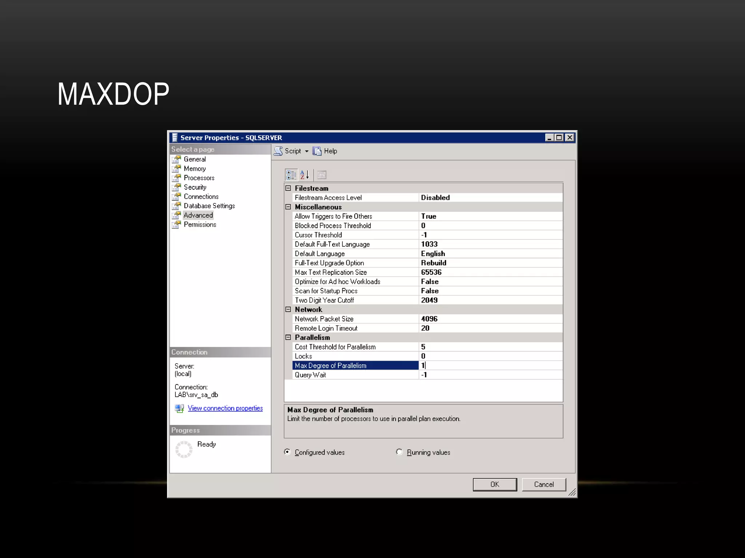Click the Advanced page icon
This screenshot has height=558, width=745.
coord(176,215)
